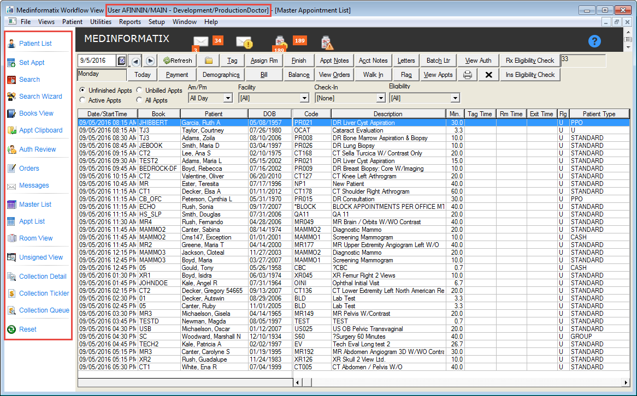Click the Room View icon
637x396 pixels.
[x=11, y=238]
